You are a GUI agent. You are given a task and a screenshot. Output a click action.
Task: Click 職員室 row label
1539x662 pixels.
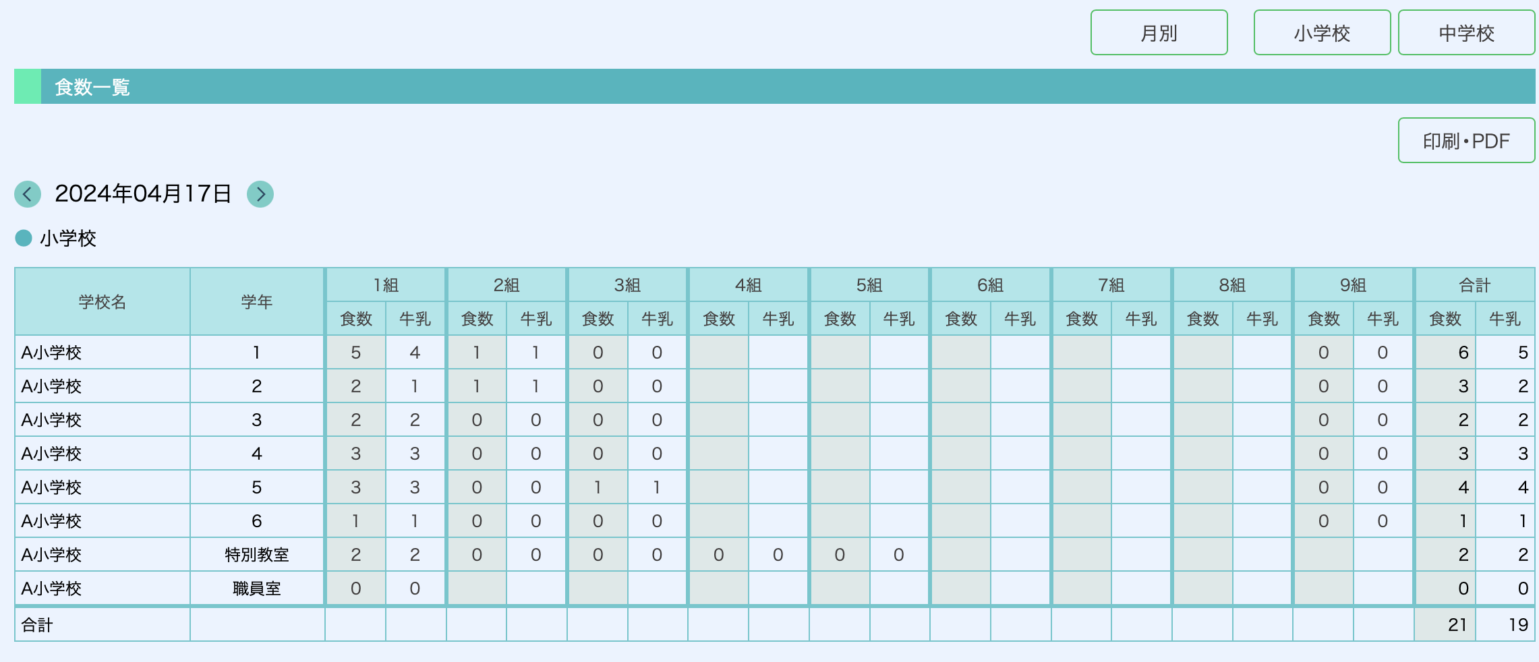tap(257, 589)
